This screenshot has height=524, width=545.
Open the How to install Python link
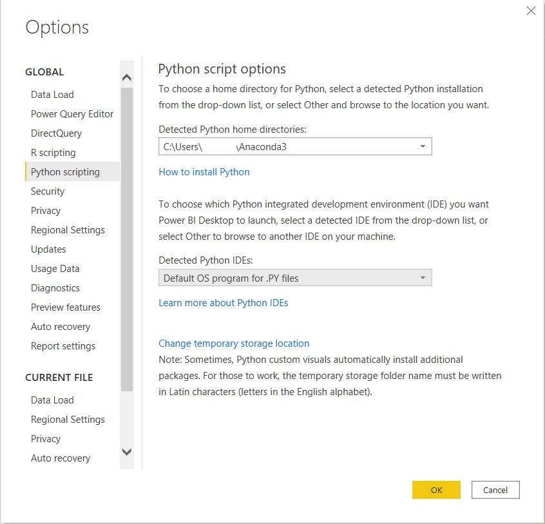204,172
